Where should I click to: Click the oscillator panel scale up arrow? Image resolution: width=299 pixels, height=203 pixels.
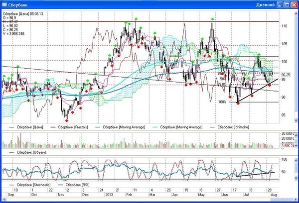[296, 160]
